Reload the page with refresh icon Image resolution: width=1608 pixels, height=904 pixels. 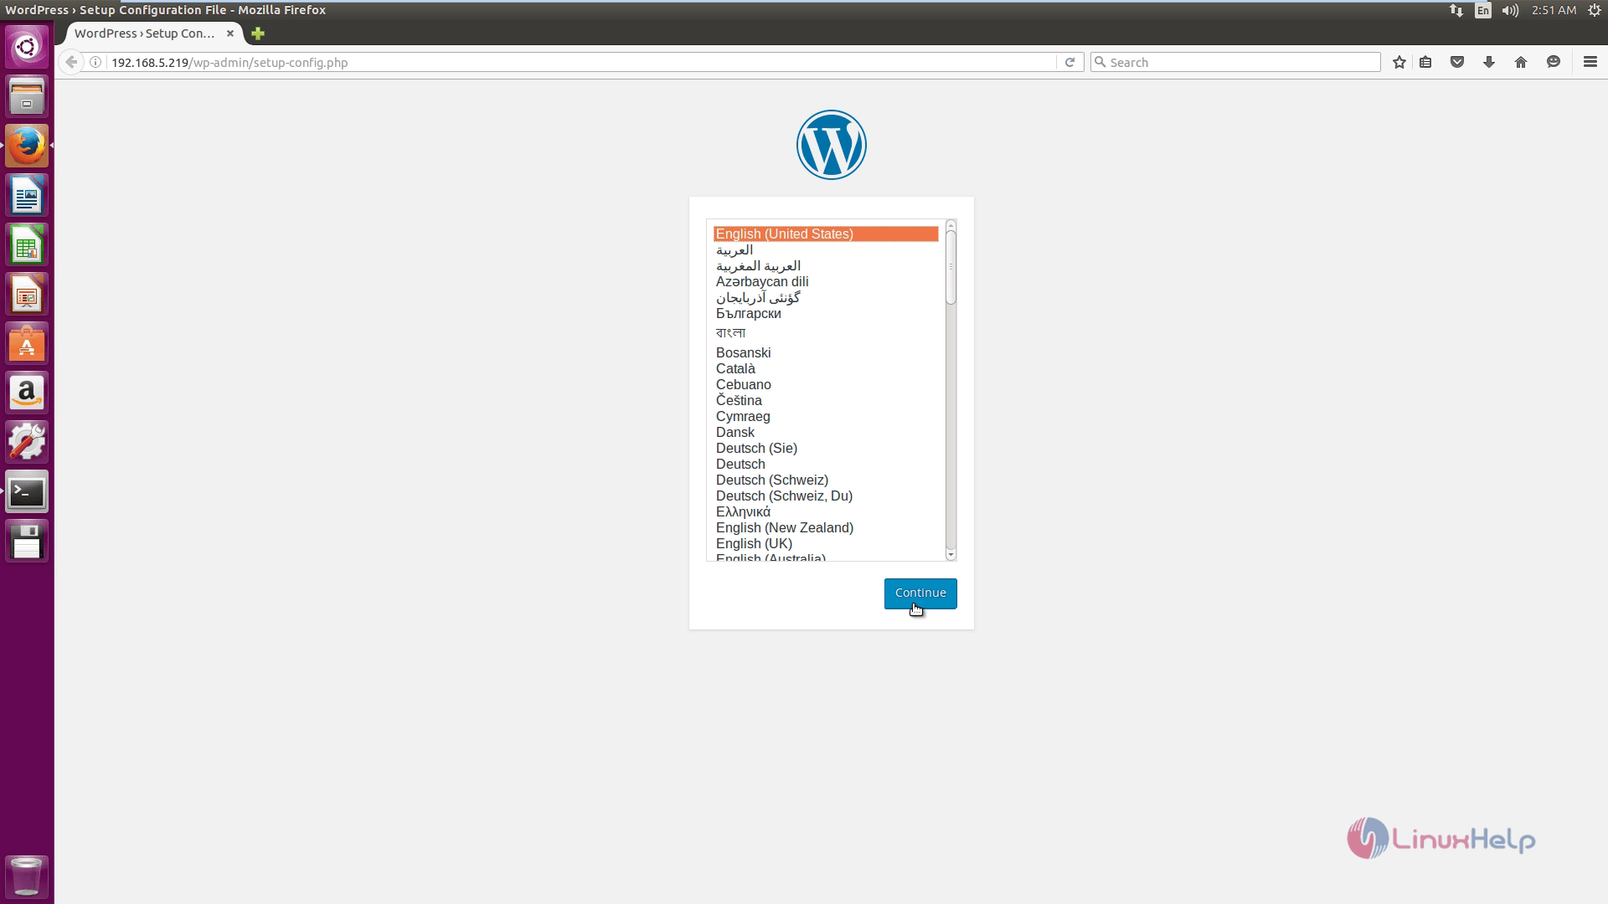pyautogui.click(x=1069, y=62)
